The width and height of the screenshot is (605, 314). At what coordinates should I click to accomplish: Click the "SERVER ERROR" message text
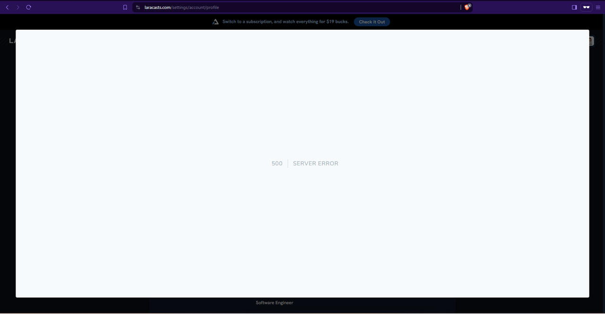click(316, 163)
